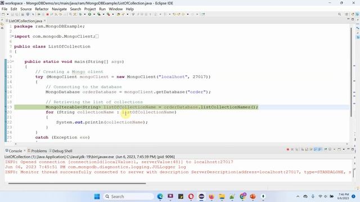Click the Console horizontal scrollbar
The image size is (360, 202).
click(x=77, y=183)
